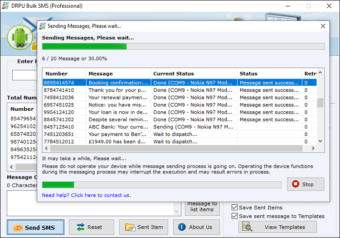
Task: Click main window number list scroll left arrow
Action: 11,167
